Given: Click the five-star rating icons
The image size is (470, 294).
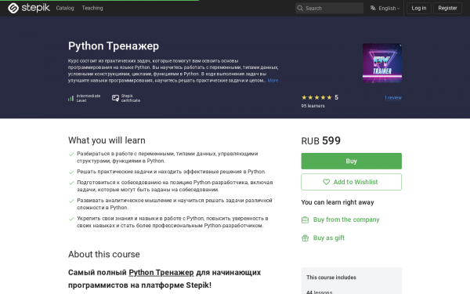Looking at the screenshot, I should coord(316,97).
